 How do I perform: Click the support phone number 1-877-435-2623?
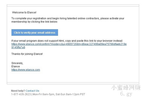tap(21, 94)
